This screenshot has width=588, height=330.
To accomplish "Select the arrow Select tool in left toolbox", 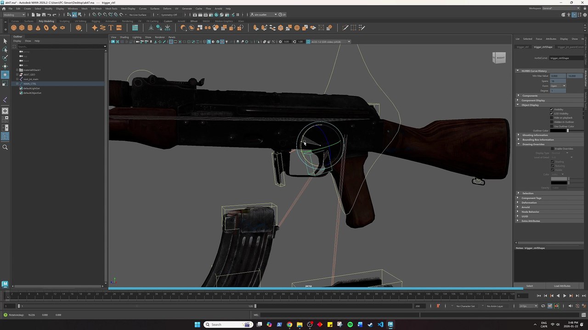I will (x=5, y=41).
